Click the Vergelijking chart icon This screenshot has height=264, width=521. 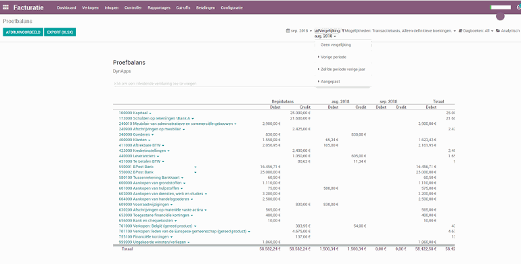(317, 31)
